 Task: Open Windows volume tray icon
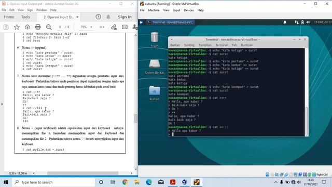tap(299, 182)
